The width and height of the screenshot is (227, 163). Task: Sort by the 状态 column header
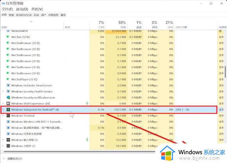click(76, 25)
